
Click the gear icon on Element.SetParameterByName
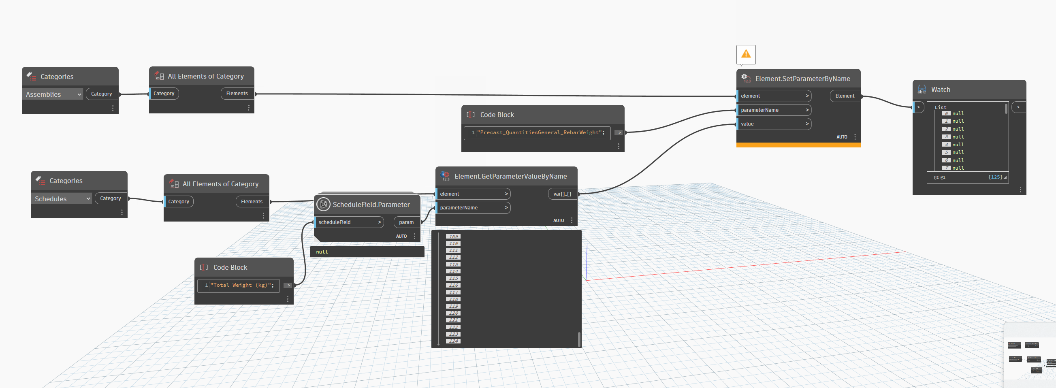click(x=745, y=78)
